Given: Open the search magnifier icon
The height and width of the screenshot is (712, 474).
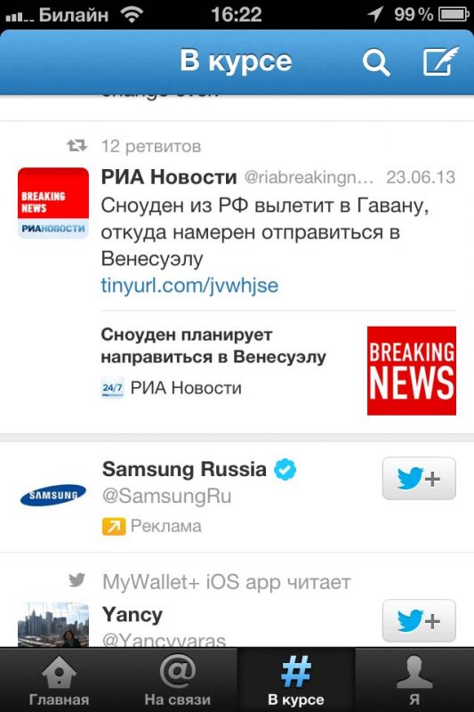Looking at the screenshot, I should pyautogui.click(x=376, y=62).
